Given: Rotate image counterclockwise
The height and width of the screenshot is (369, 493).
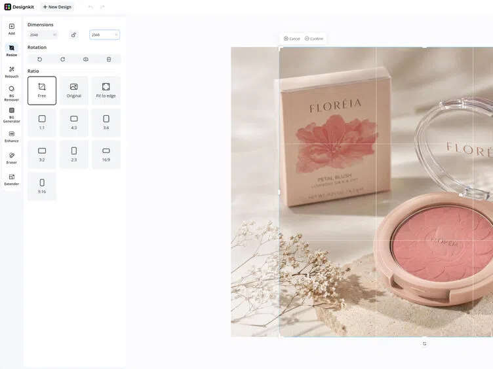Looking at the screenshot, I should 39,60.
